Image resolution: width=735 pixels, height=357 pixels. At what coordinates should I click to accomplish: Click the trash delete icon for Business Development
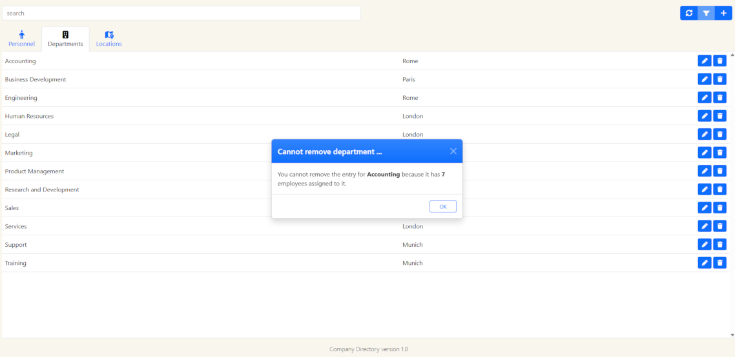point(719,79)
